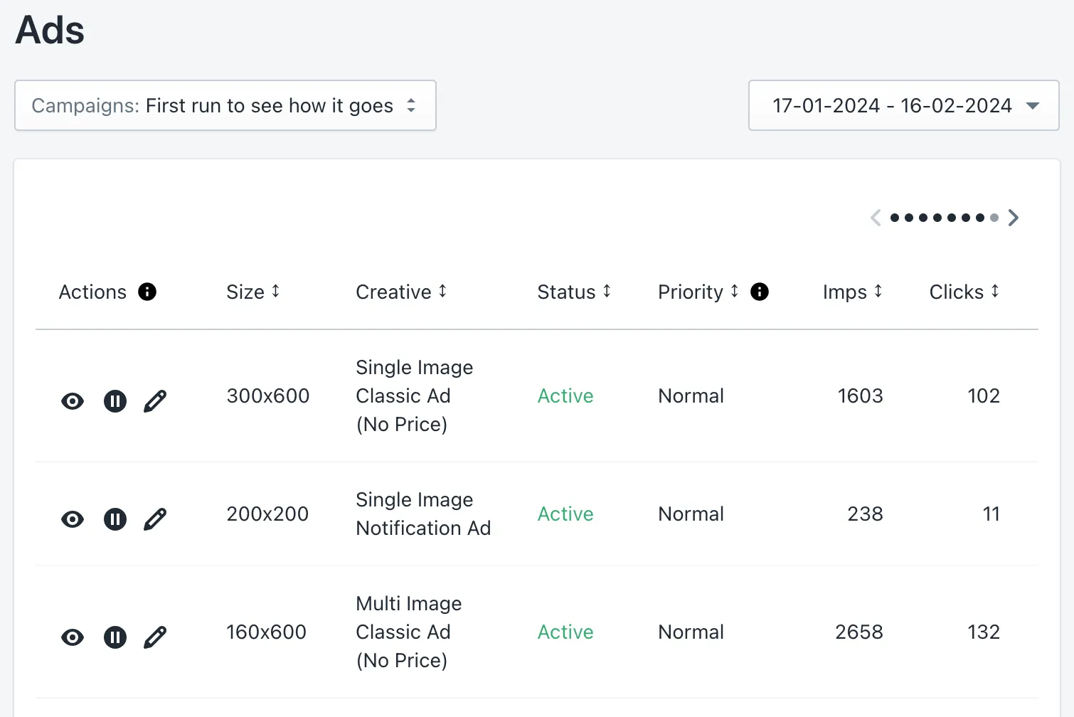Click the Active status of 200x200 ad
This screenshot has width=1074, height=717.
click(x=565, y=514)
